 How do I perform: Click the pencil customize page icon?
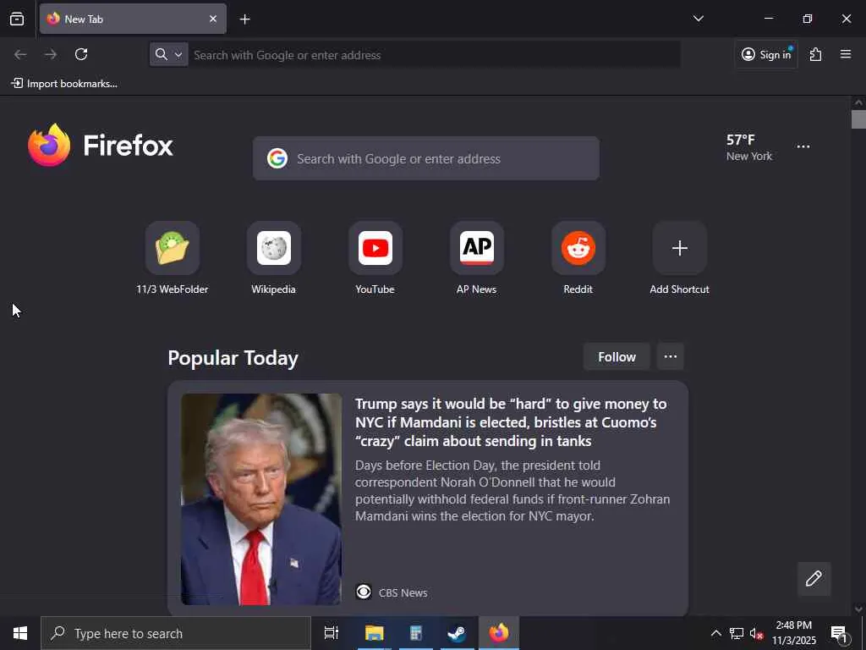[814, 579]
